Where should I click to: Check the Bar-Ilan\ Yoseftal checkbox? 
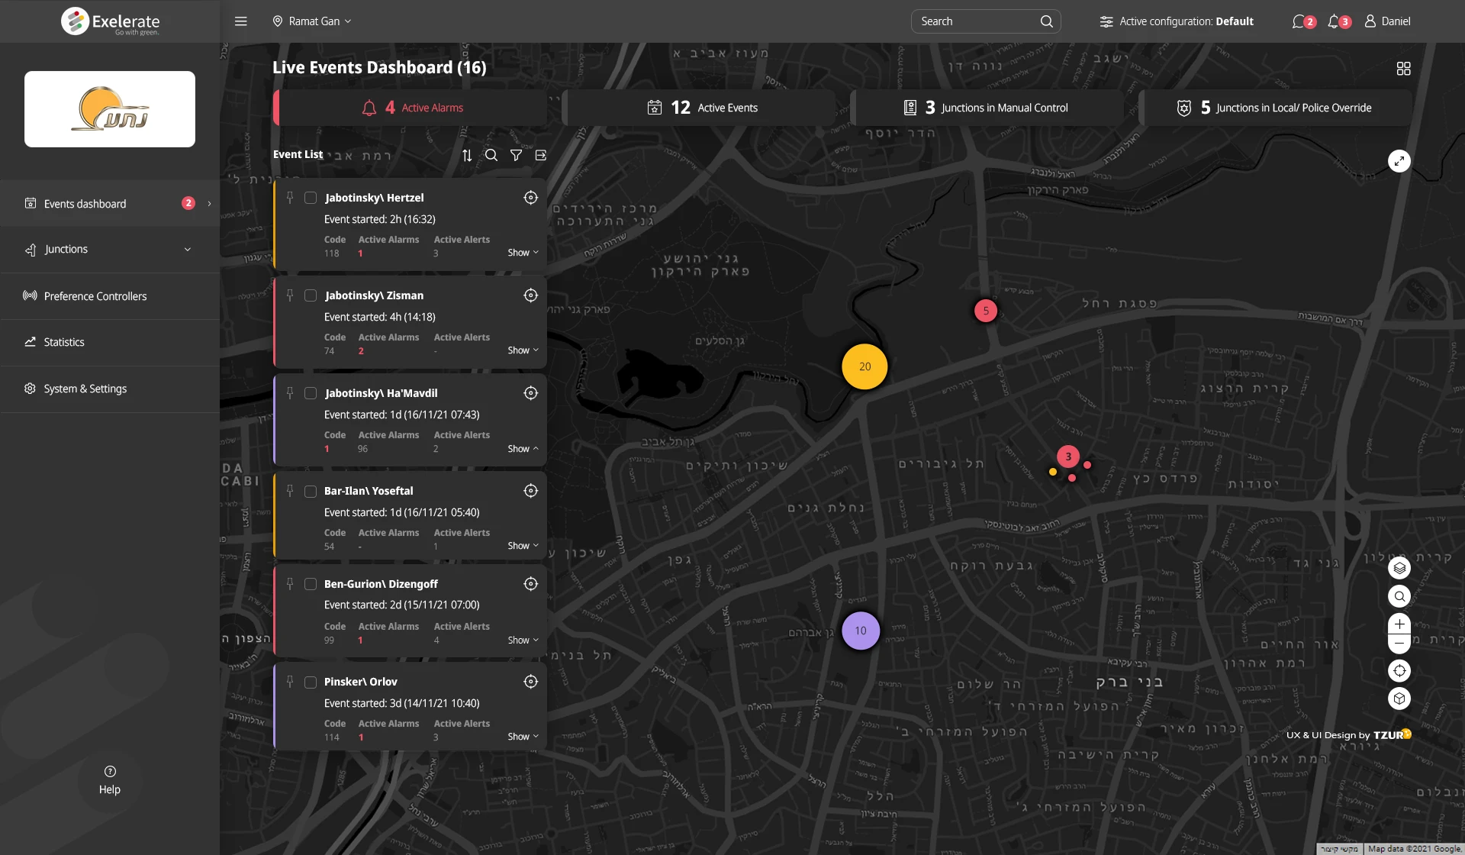311,492
